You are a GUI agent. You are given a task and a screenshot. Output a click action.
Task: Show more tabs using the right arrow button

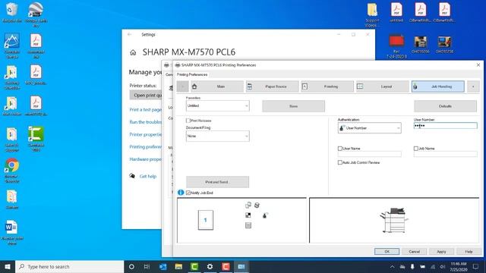click(473, 86)
